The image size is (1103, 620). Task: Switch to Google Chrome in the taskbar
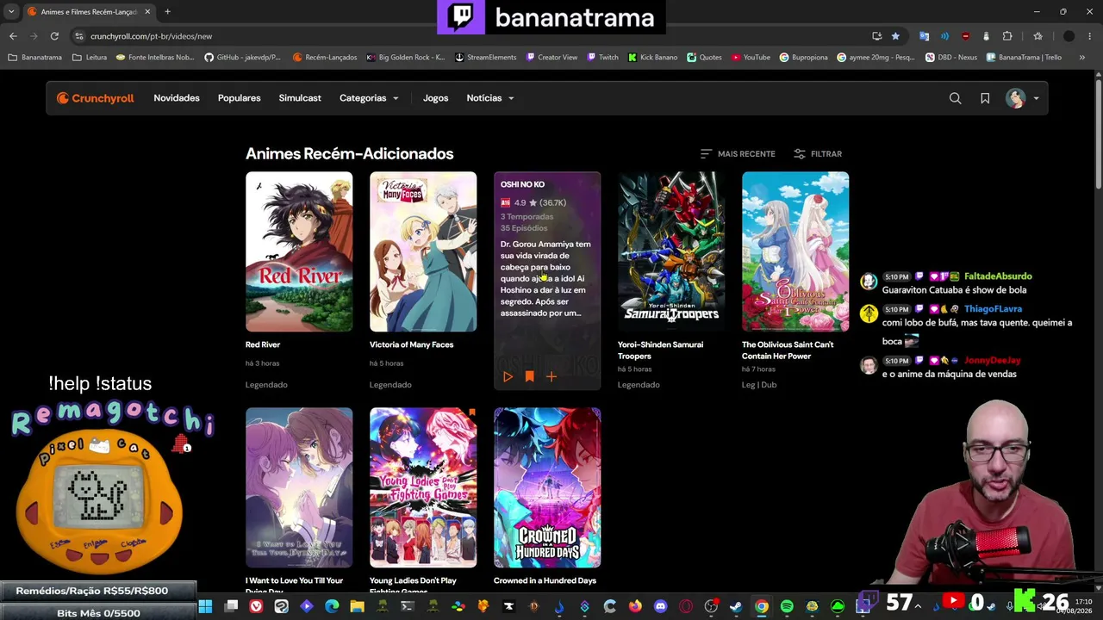(762, 606)
